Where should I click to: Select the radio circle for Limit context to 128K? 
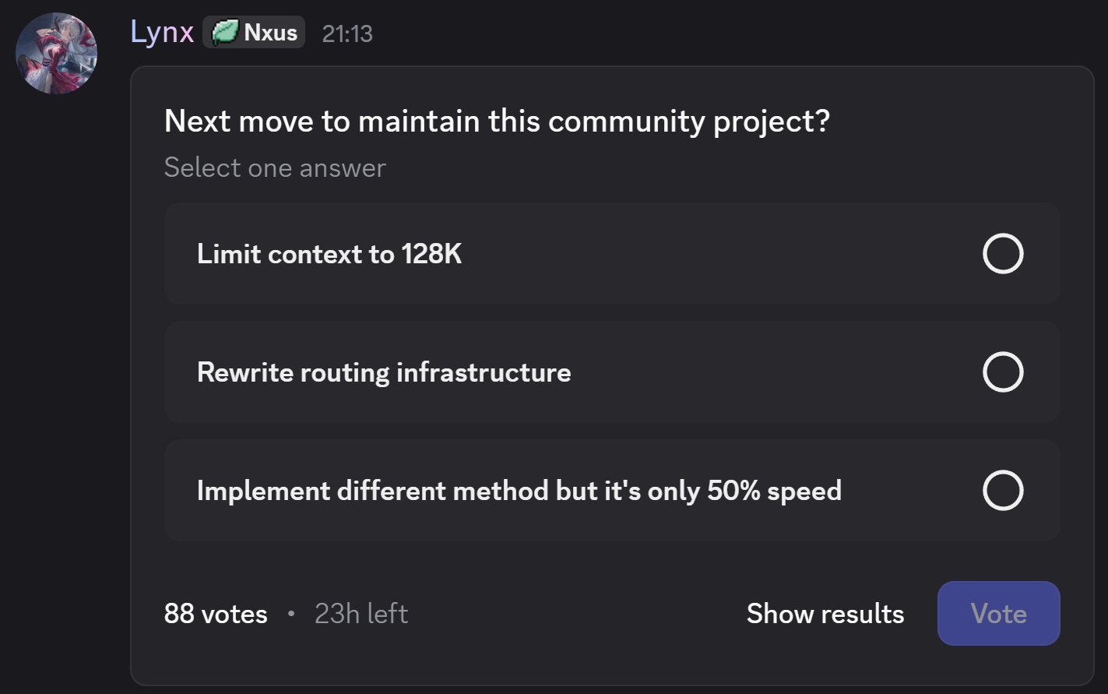[x=1002, y=253]
